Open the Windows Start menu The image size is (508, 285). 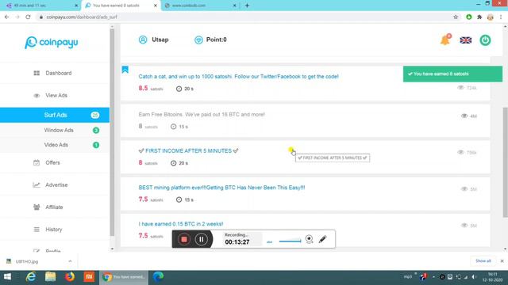[x=7, y=277]
